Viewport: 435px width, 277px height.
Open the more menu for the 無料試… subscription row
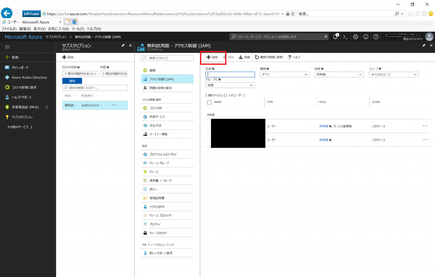coord(114,105)
